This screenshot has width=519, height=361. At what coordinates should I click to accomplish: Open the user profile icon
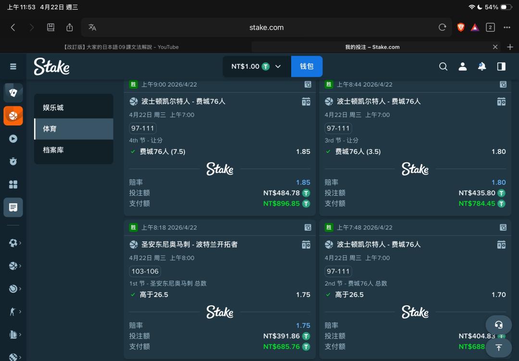click(x=462, y=66)
